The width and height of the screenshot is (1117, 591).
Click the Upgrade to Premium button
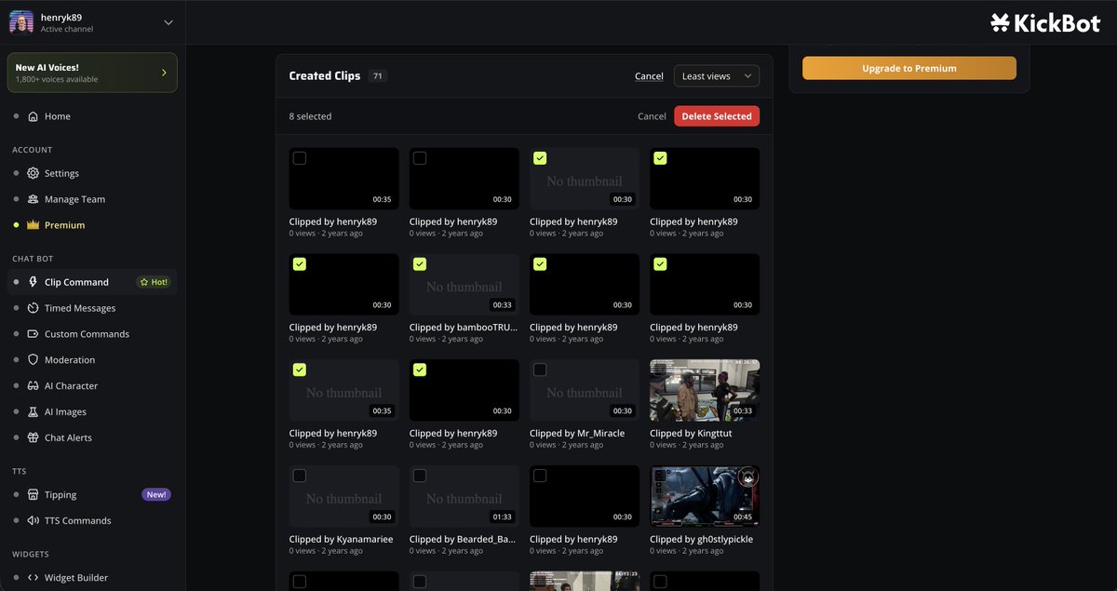(909, 68)
